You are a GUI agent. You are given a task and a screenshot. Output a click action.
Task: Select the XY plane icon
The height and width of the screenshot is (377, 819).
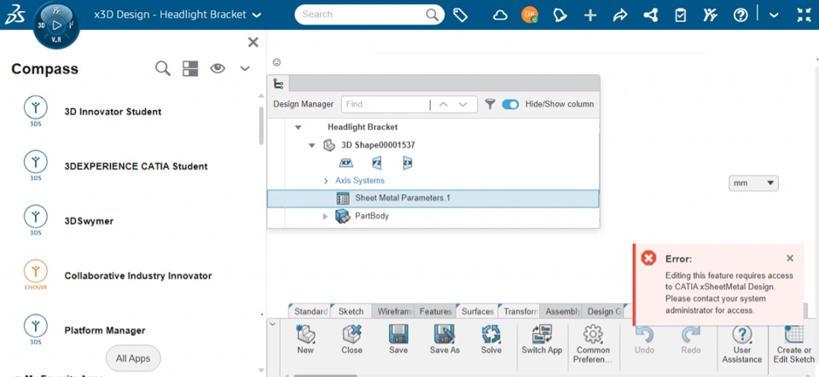point(346,163)
